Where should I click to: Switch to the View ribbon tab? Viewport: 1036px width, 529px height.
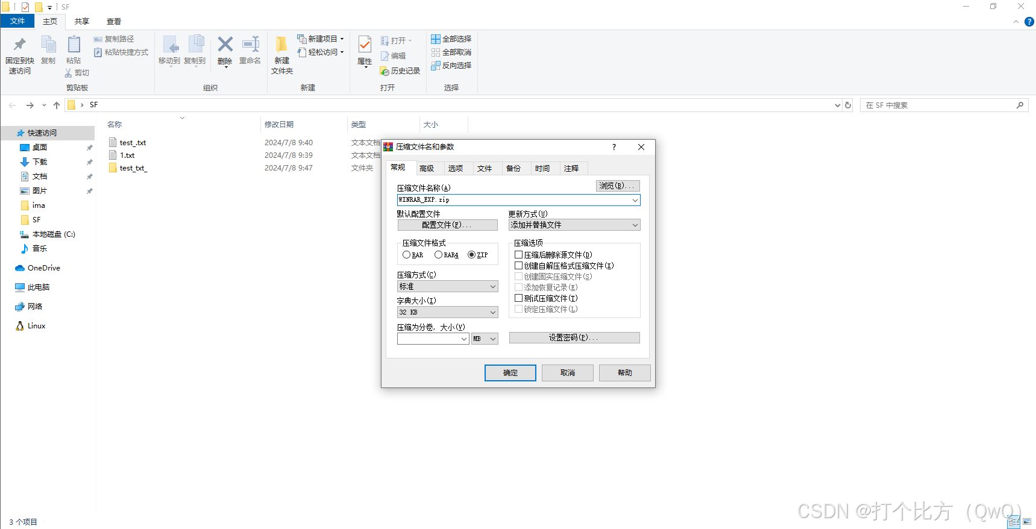[114, 22]
